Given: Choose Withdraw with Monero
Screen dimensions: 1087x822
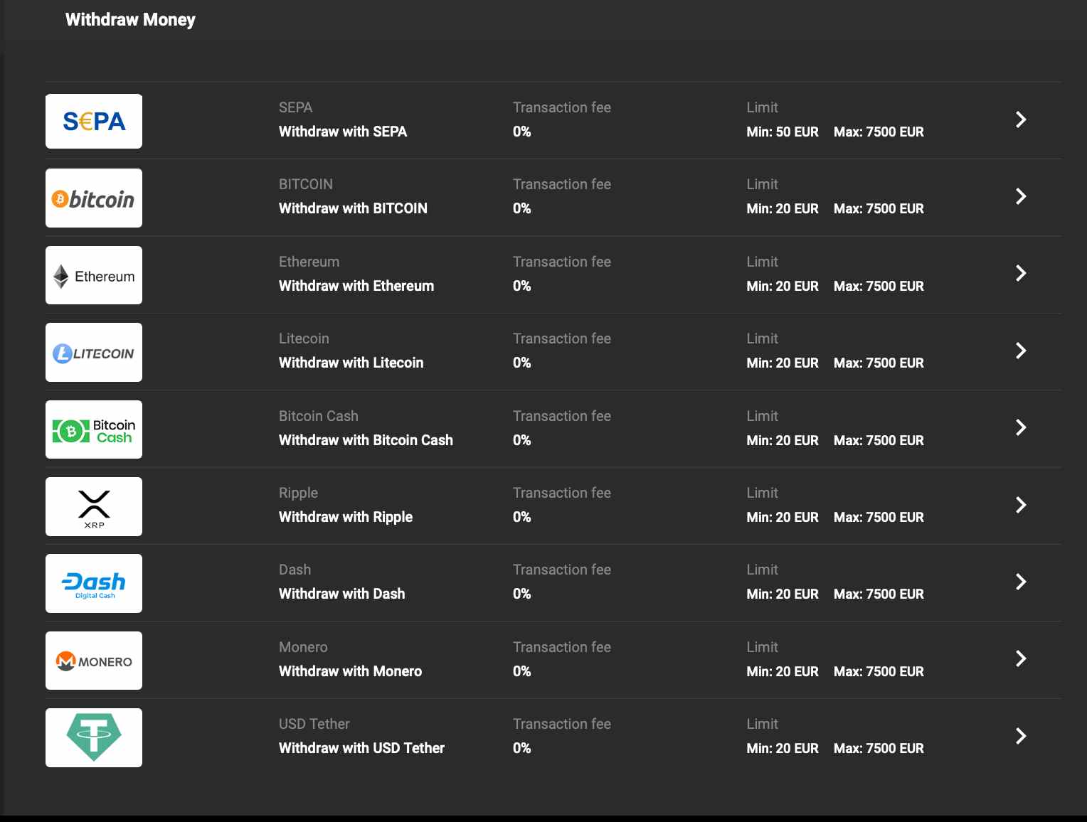Looking at the screenshot, I should (x=350, y=671).
